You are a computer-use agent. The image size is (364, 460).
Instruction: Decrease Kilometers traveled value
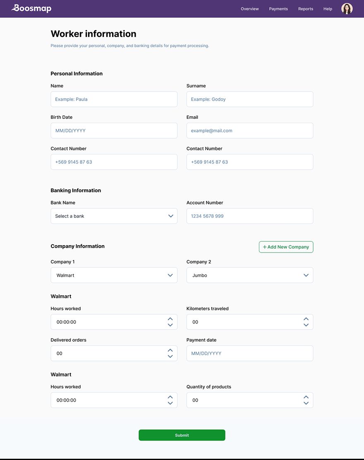[x=306, y=325]
